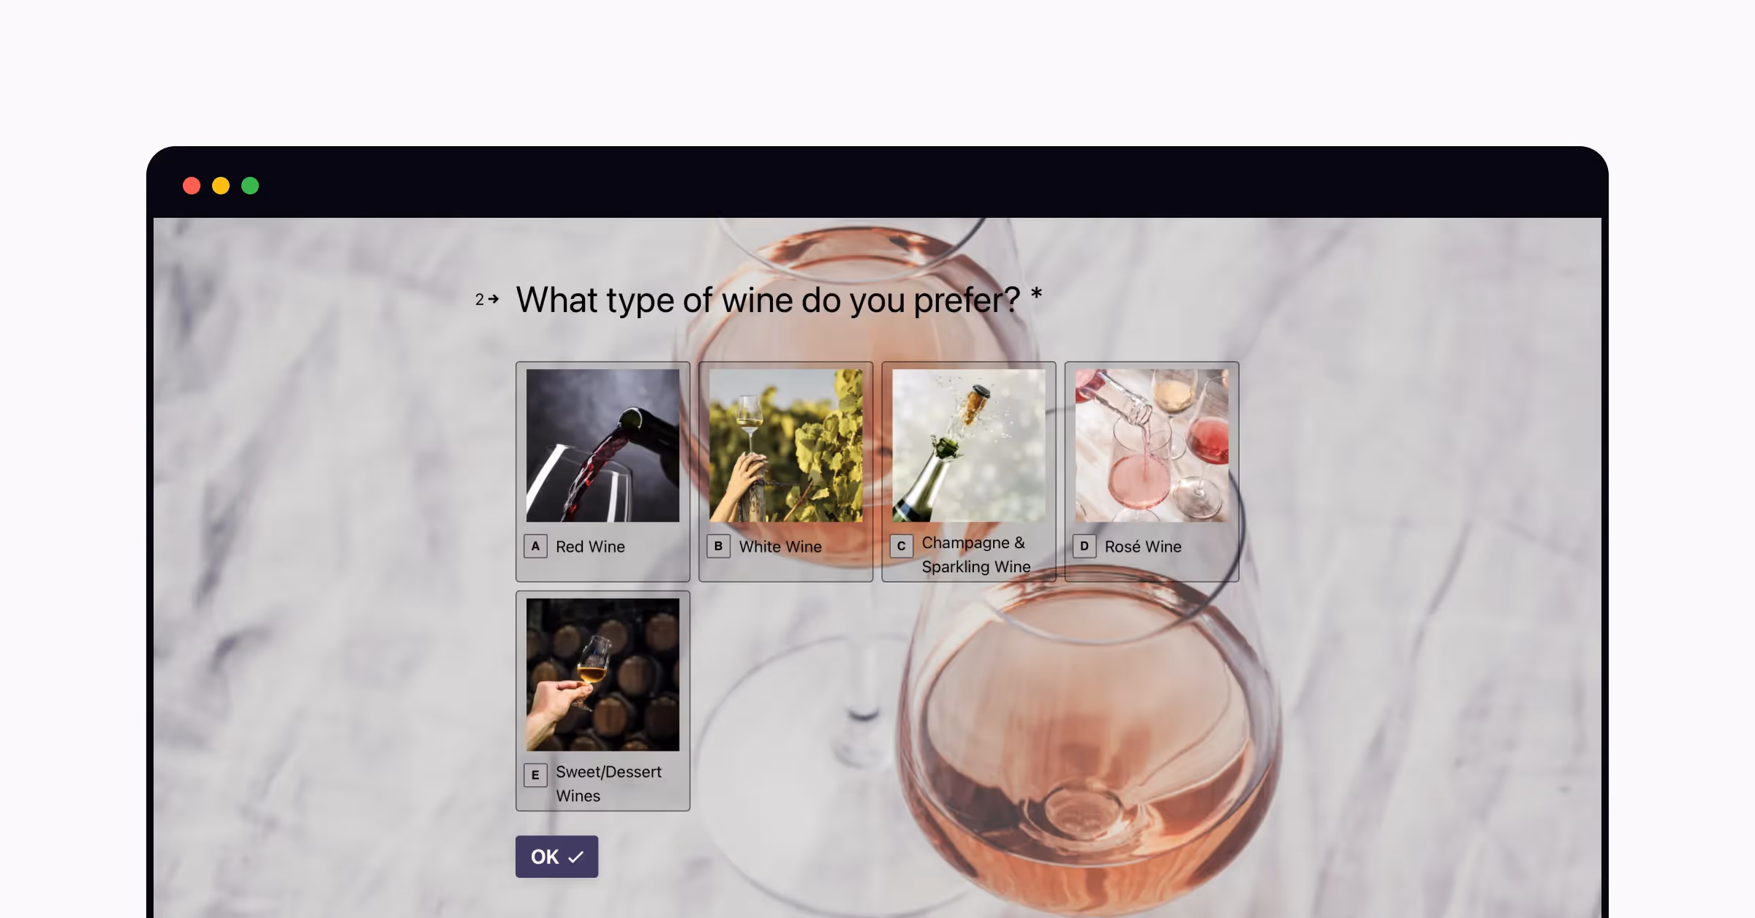Screen dimensions: 1755x918
Task: Click the C key badge for Champagne
Action: click(901, 546)
